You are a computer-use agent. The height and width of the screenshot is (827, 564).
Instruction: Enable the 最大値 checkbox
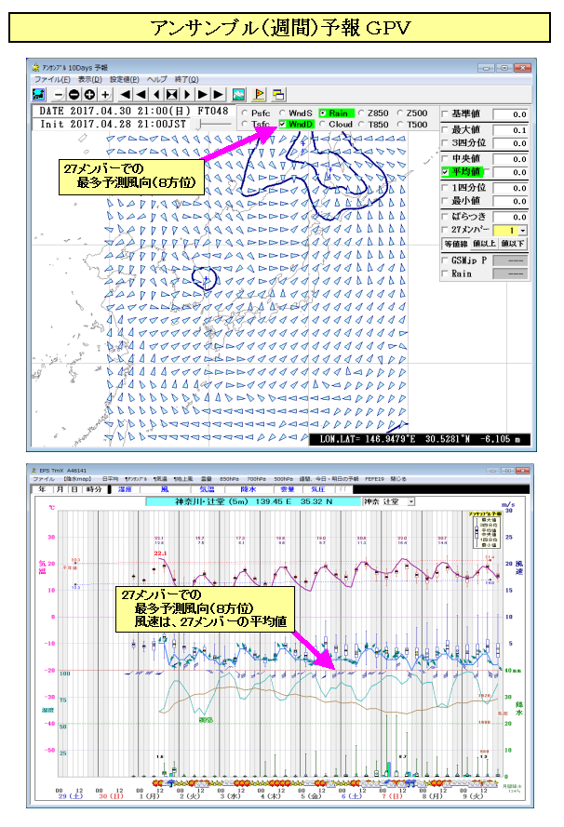pos(445,129)
